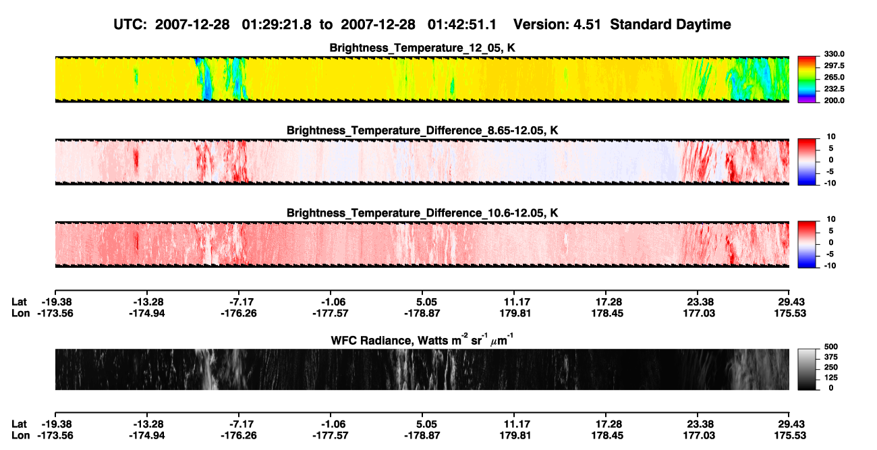Click the 375 tick on the WFC colorbar
Screen dimensions: 877x450
830,356
